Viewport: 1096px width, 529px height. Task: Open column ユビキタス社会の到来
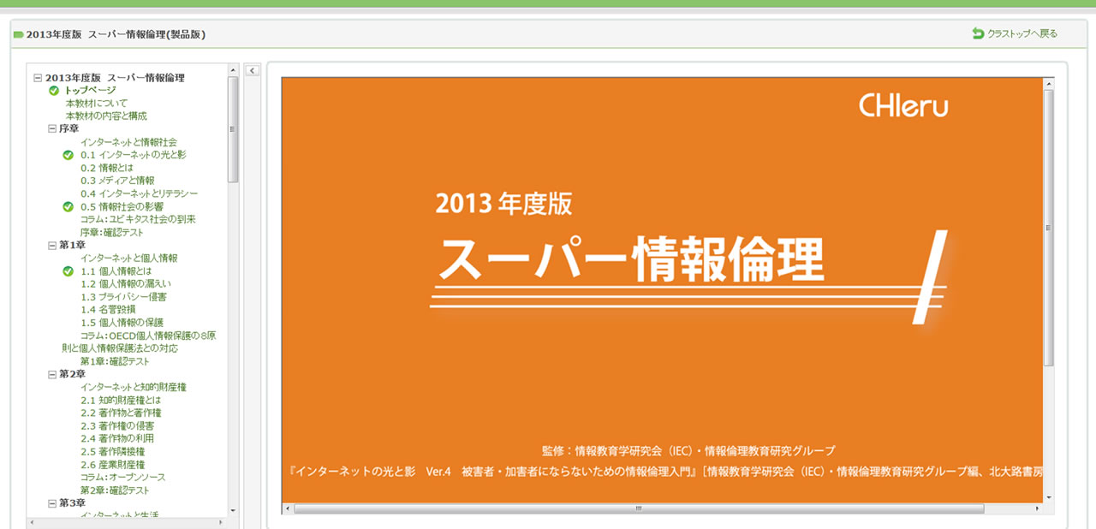coord(138,219)
